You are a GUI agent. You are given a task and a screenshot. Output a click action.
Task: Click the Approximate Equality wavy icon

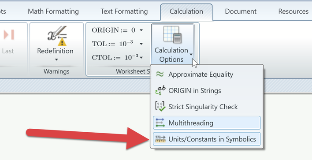pos(160,74)
